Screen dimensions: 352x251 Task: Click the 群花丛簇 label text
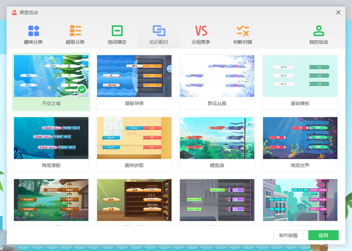point(217,103)
